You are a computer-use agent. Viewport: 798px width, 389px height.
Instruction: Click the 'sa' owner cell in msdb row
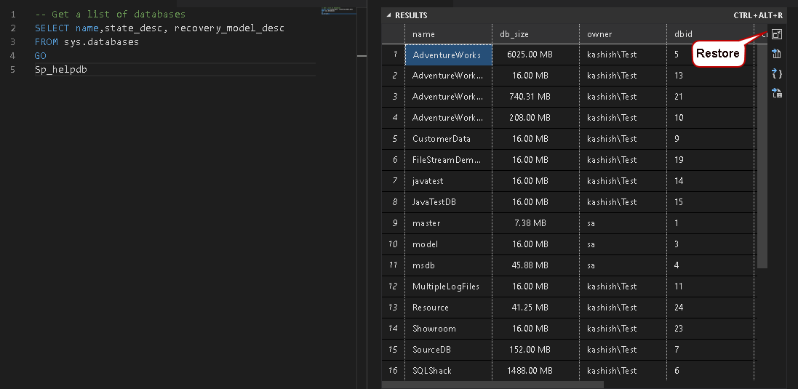tap(623, 265)
